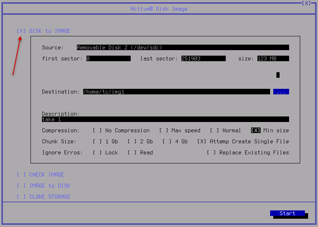Open the Source disk selection field
Image resolution: width=318 pixels, height=227 pixels.
(183, 47)
